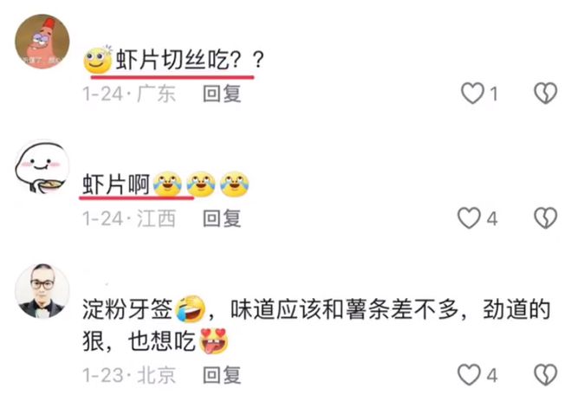
Task: Select the comment text 虾片切丝吃？？
Action: click(190, 60)
